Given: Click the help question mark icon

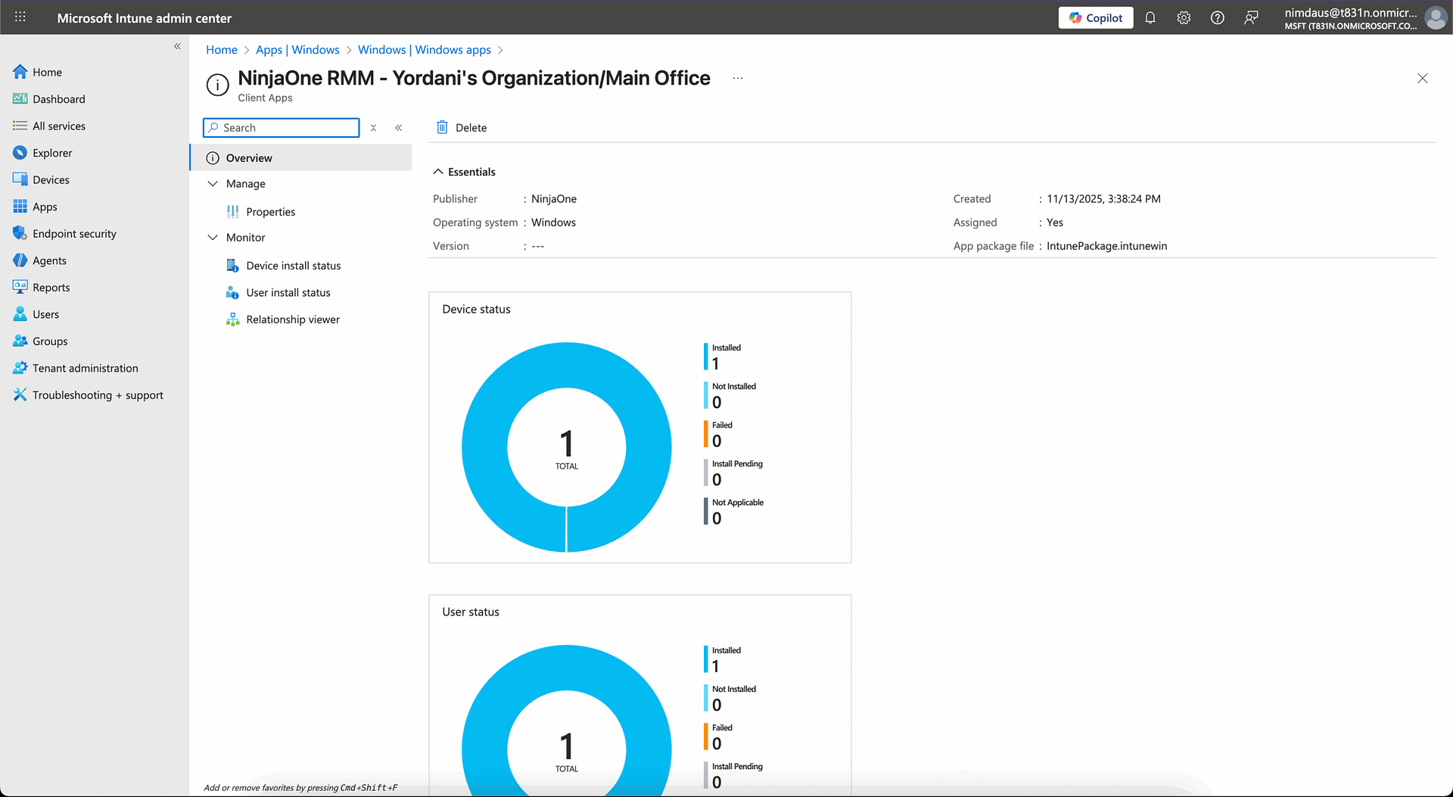Looking at the screenshot, I should [x=1217, y=18].
